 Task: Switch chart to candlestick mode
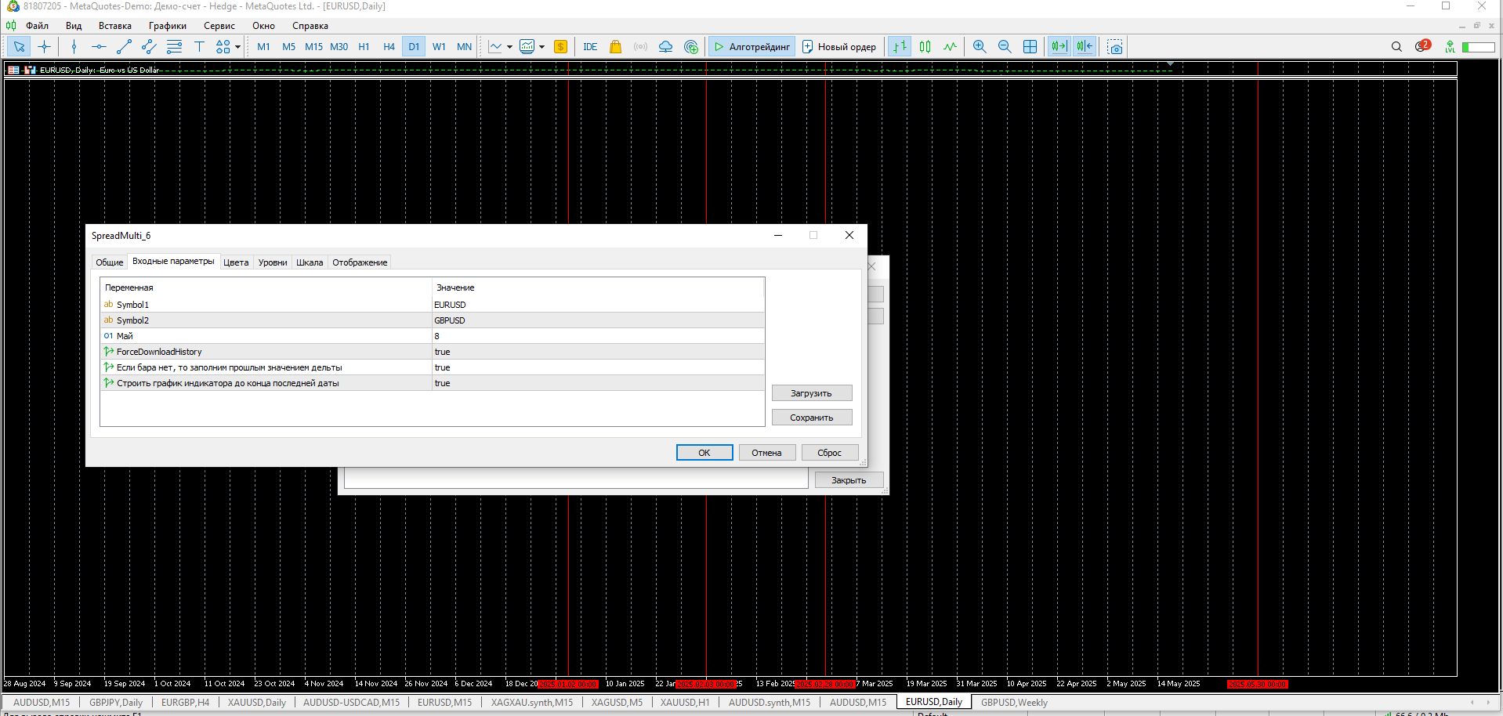(x=925, y=47)
